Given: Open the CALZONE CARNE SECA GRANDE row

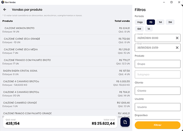Looking at the screenshot, I should (x=66, y=41).
